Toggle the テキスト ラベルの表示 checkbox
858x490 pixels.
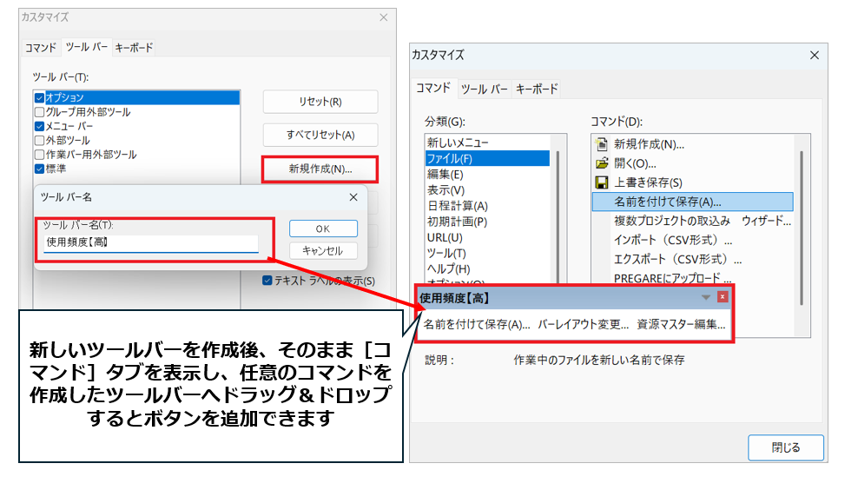[x=267, y=281]
